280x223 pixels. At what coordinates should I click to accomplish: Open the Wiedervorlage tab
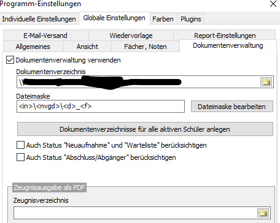coord(131,36)
